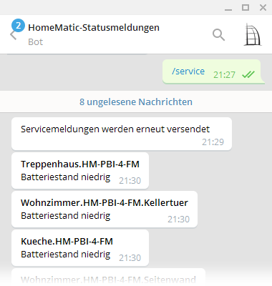The width and height of the screenshot is (272, 286).
Task: Click the /service command link
Action: [x=188, y=71]
